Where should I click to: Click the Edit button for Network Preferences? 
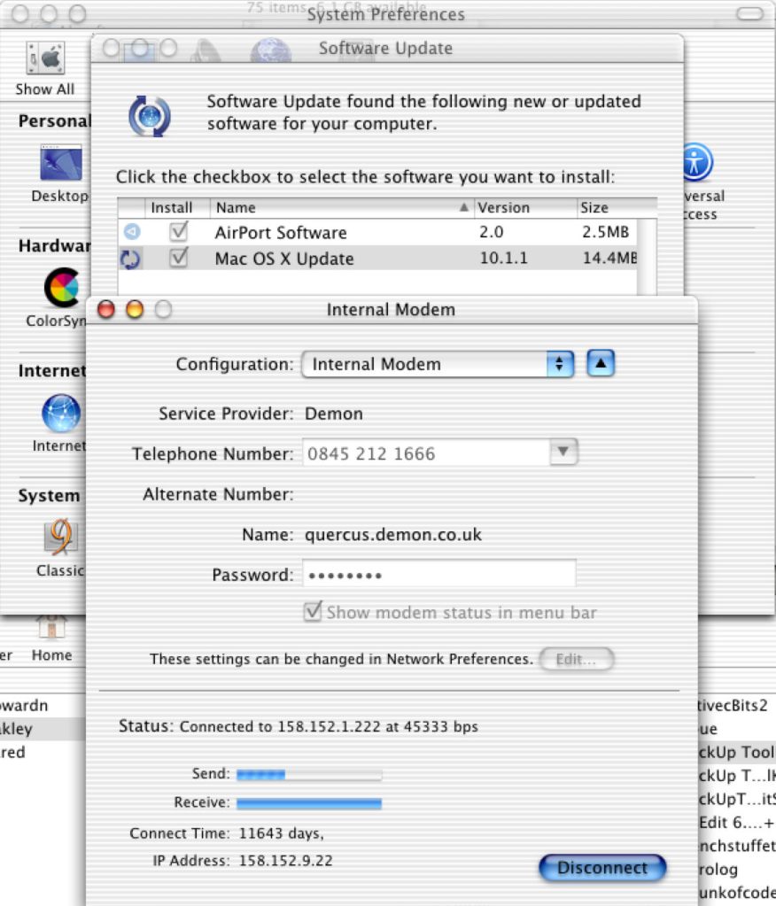[x=576, y=659]
